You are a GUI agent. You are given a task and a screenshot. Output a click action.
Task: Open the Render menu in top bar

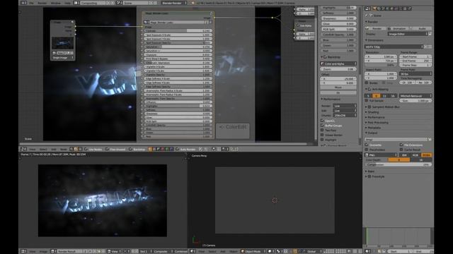(42, 3)
